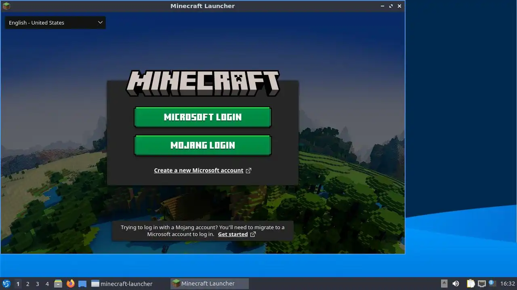The width and height of the screenshot is (517, 290).
Task: Click the Microsoft Login button
Action: pos(202,117)
